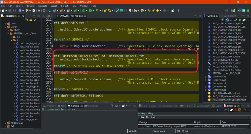Toggle Mark Occurrences highlighter icon
Image resolution: width=251 pixels, height=134 pixels.
click(117, 11)
